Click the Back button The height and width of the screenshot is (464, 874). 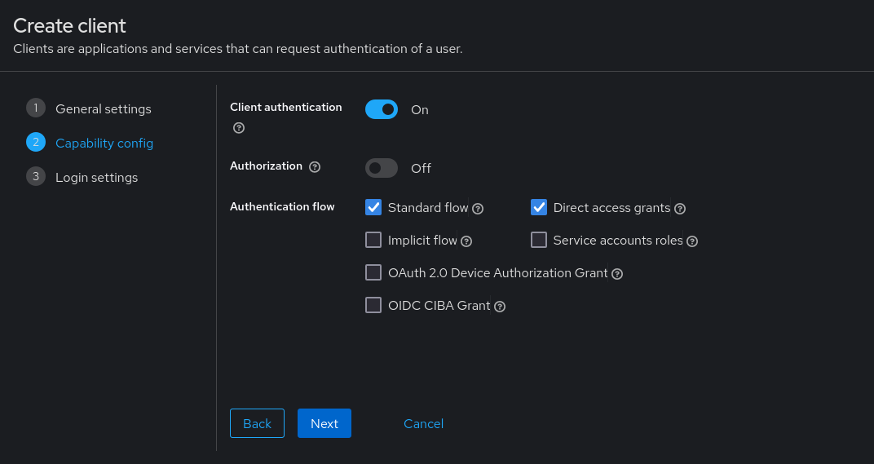pos(257,423)
